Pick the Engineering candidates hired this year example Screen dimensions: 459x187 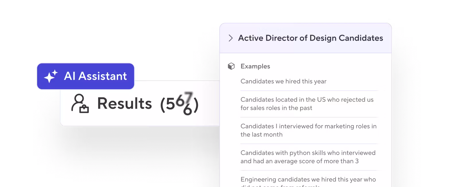pos(308,180)
